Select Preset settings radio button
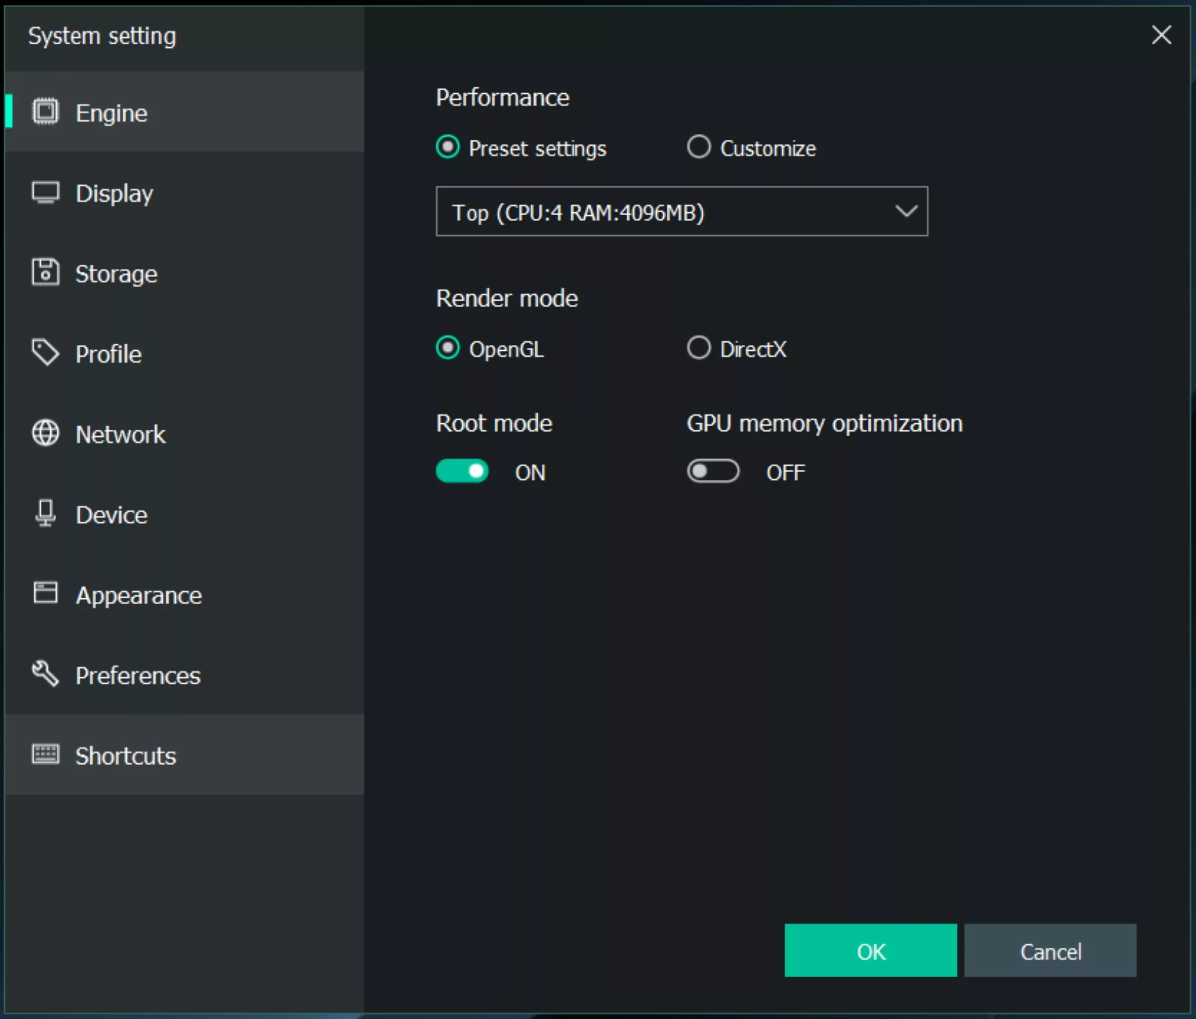The image size is (1196, 1019). click(x=448, y=147)
